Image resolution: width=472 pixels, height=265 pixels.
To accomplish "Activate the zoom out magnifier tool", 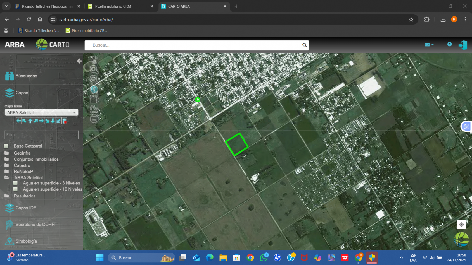I will (x=94, y=79).
